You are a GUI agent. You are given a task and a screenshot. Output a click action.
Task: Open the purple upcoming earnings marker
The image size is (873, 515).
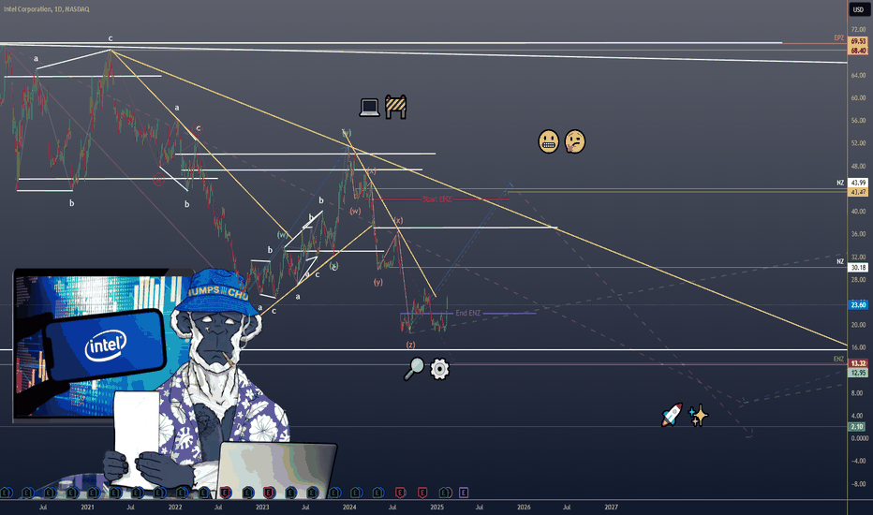[x=464, y=493]
